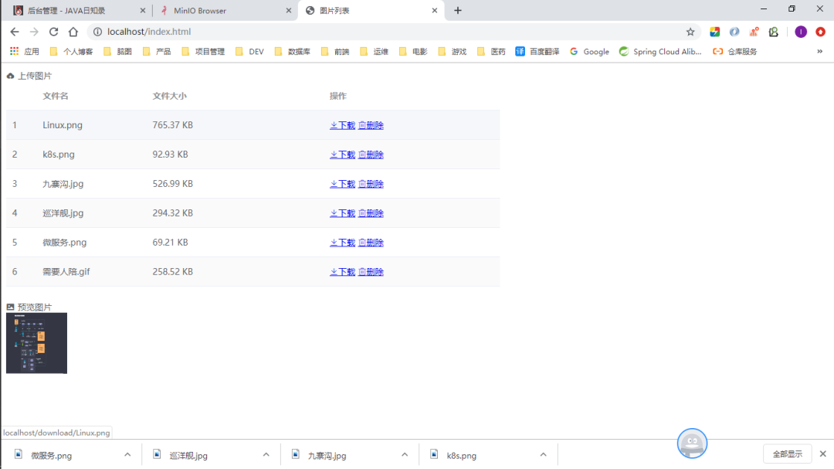834x469 pixels.
Task: Download 微服务.png
Action: point(343,242)
